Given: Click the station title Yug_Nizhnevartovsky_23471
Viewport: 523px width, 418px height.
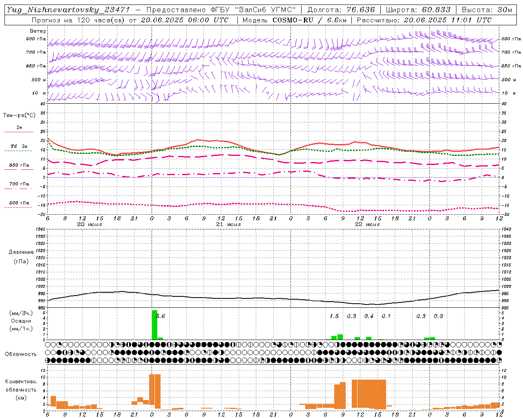Looking at the screenshot, I should tap(68, 10).
